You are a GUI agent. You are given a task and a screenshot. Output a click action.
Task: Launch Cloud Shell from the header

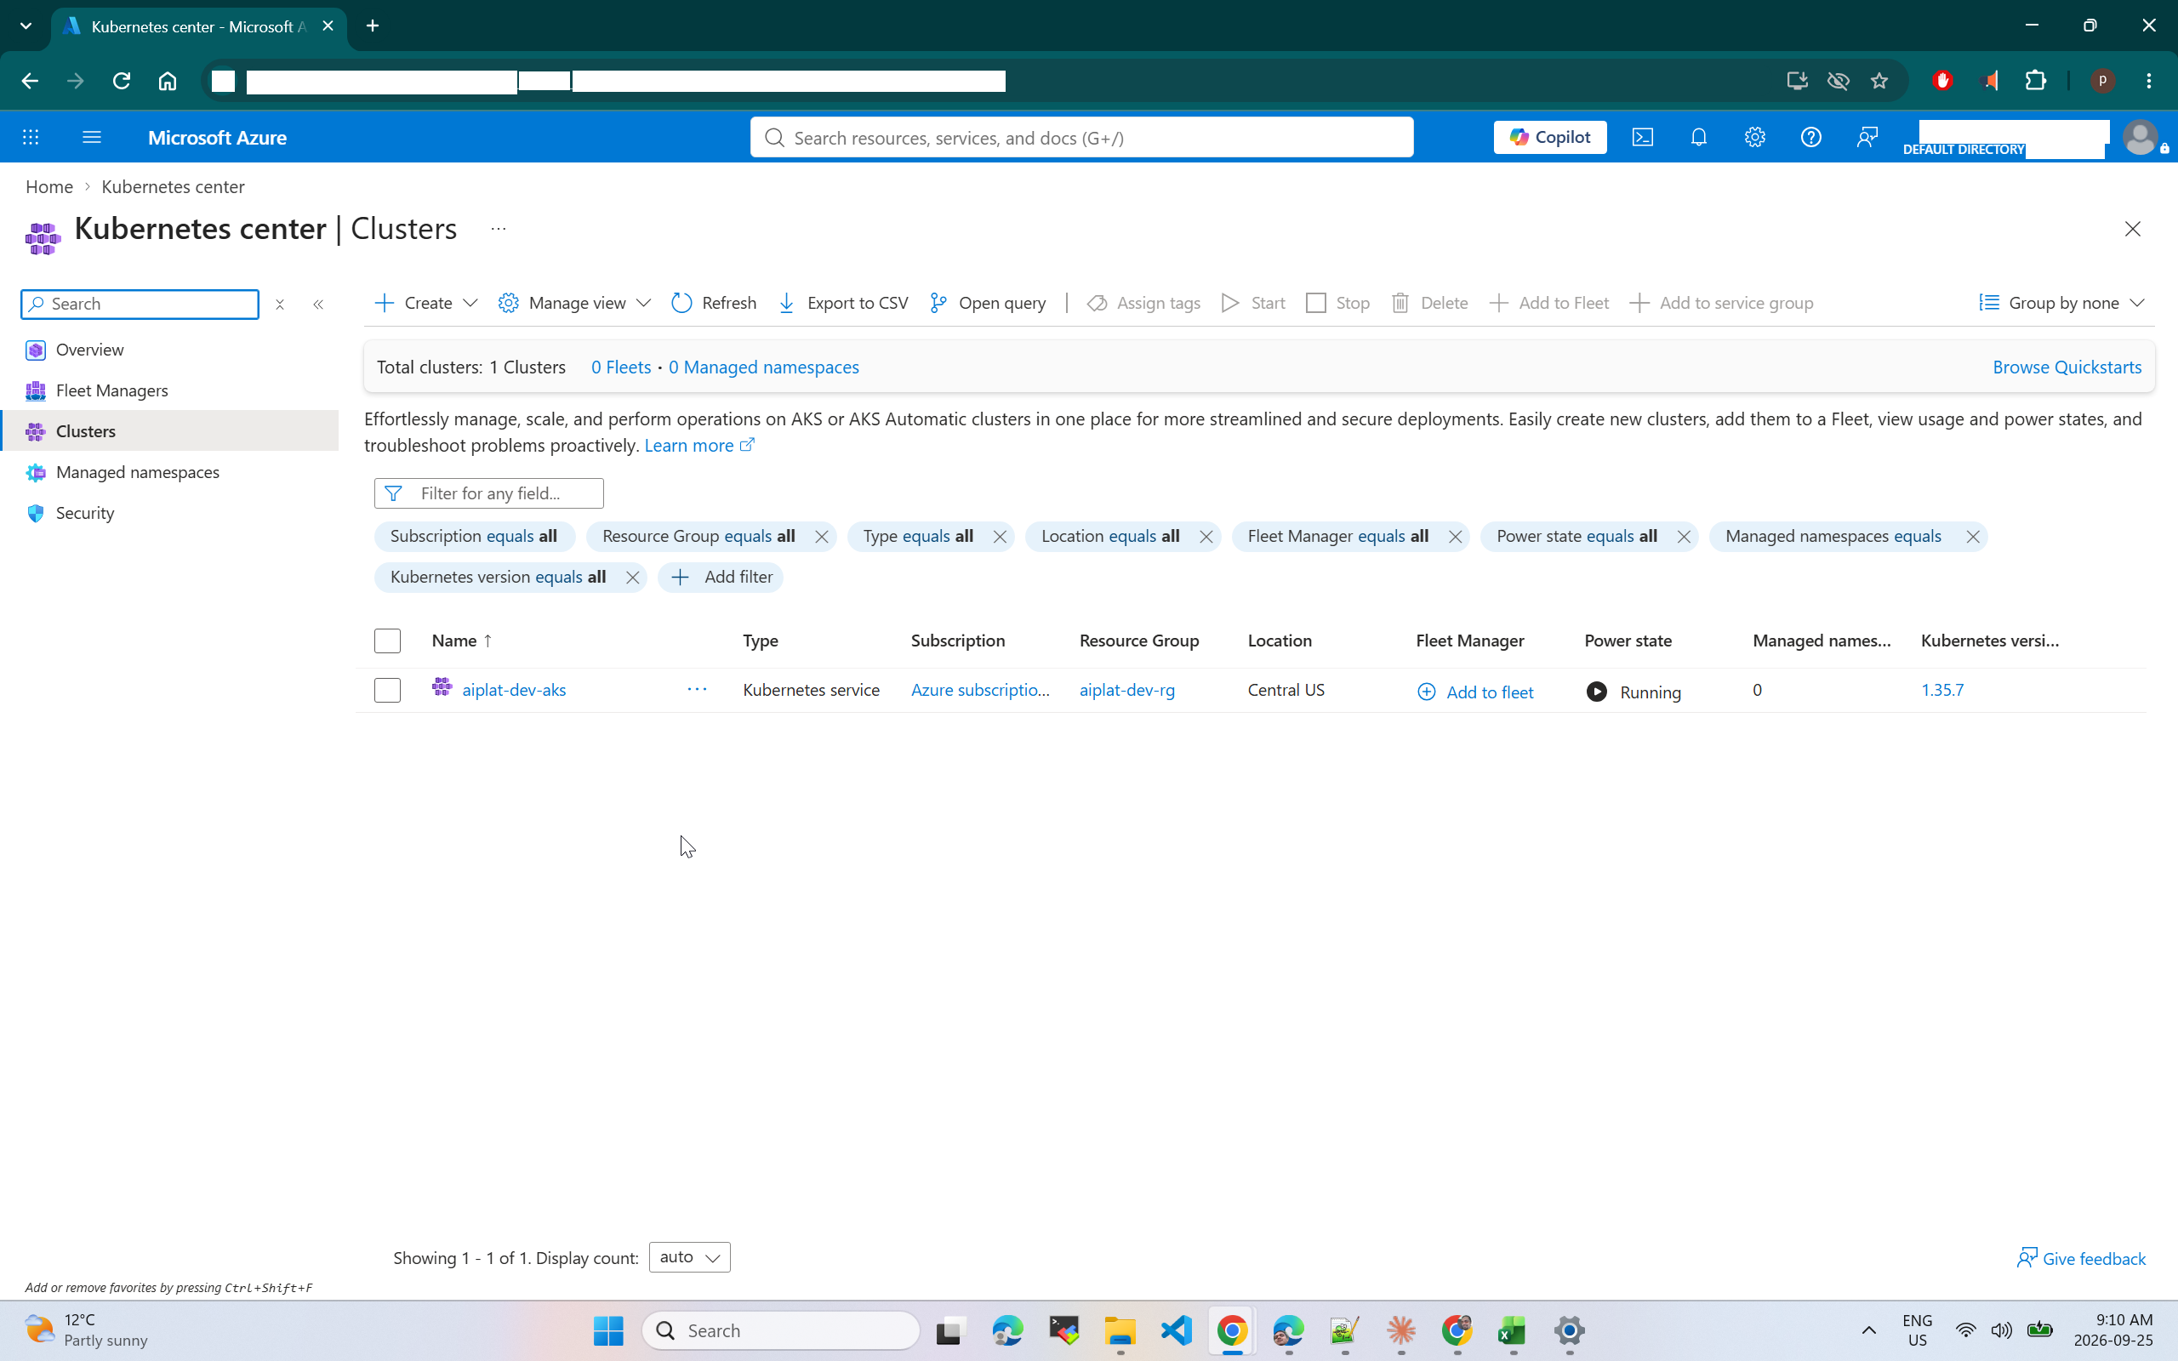click(x=1643, y=137)
